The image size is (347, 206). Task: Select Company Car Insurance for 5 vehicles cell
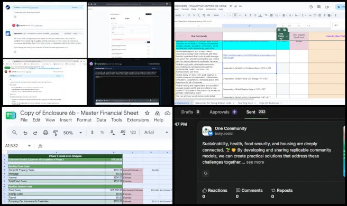coord(57,201)
